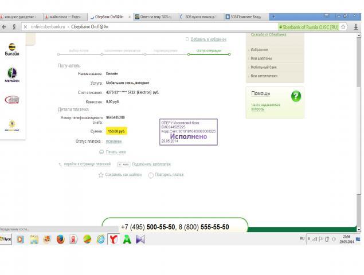This screenshot has width=364, height=275.
Task: Click the выбор услуги progress step
Action: point(79,51)
